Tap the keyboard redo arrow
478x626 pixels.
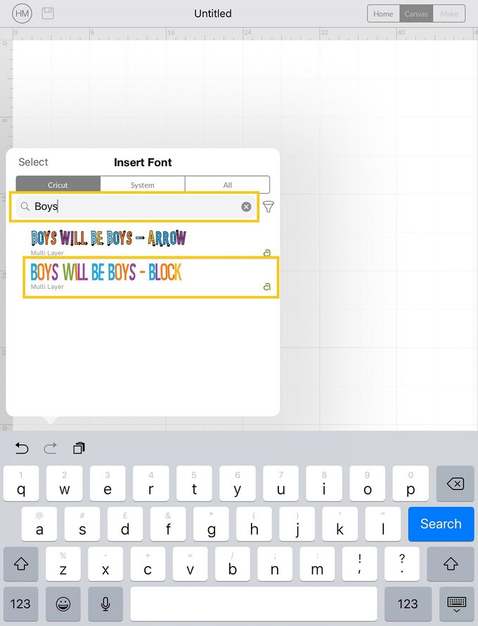[51, 448]
